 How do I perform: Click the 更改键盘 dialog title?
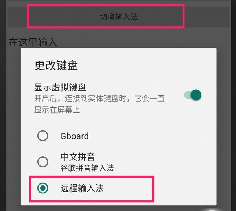point(56,66)
